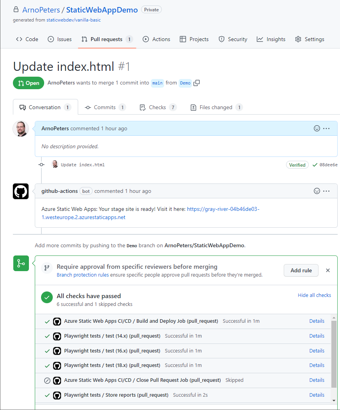Open Details for Store reports check

(x=317, y=395)
